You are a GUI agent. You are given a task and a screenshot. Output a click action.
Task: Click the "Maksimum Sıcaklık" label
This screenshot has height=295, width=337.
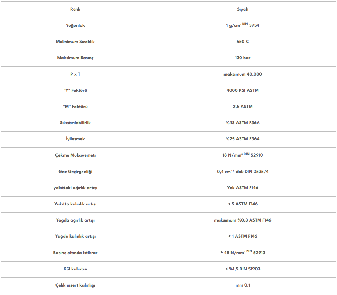(75, 42)
